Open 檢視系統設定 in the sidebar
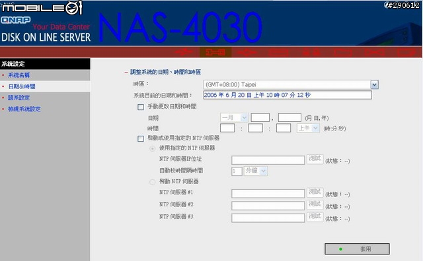 24,109
